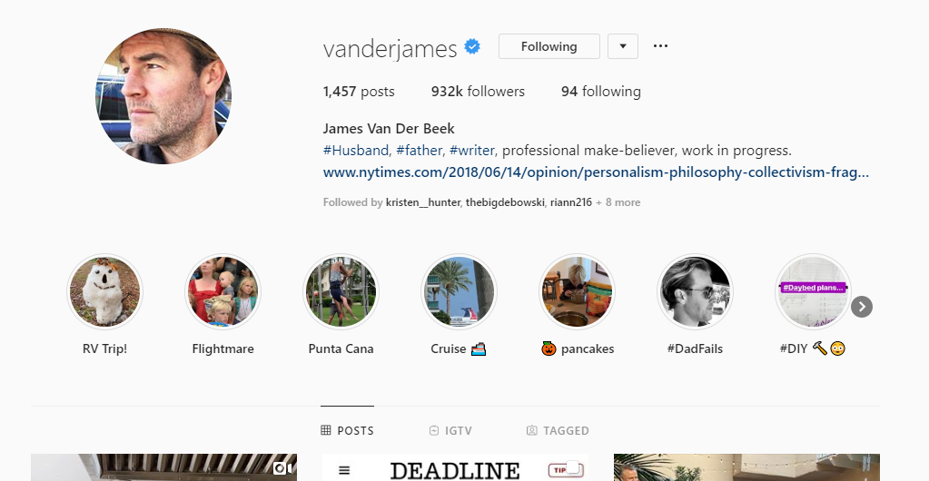This screenshot has width=929, height=481.
Task: View the 932k followers list
Action: [478, 92]
